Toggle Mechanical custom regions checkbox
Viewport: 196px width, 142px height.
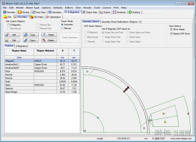(x=9, y=28)
